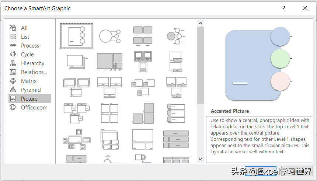The width and height of the screenshot is (317, 181).
Task: Pick the Bending Picture Semi-Transparent Text layout
Action: [109, 87]
